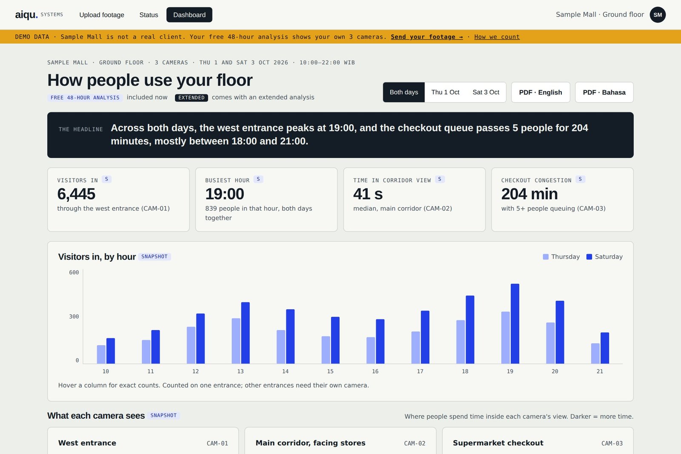This screenshot has width=681, height=454.
Task: Click the Thursday bar for hour 19
Action: click(506, 337)
